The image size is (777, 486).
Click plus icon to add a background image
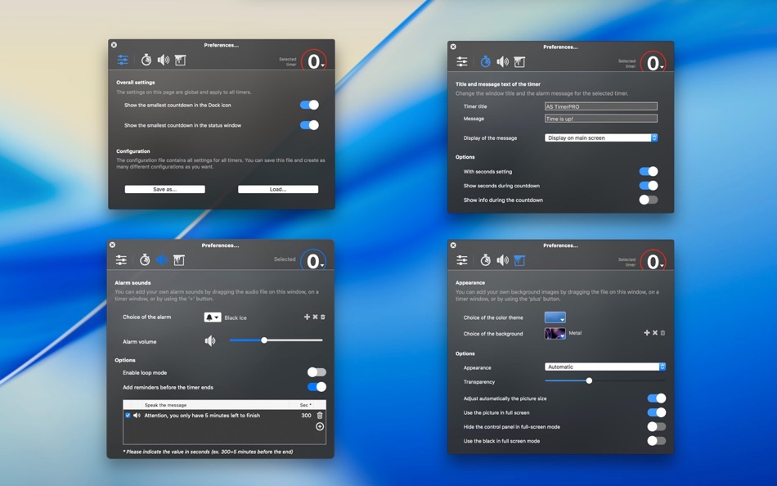pyautogui.click(x=646, y=333)
